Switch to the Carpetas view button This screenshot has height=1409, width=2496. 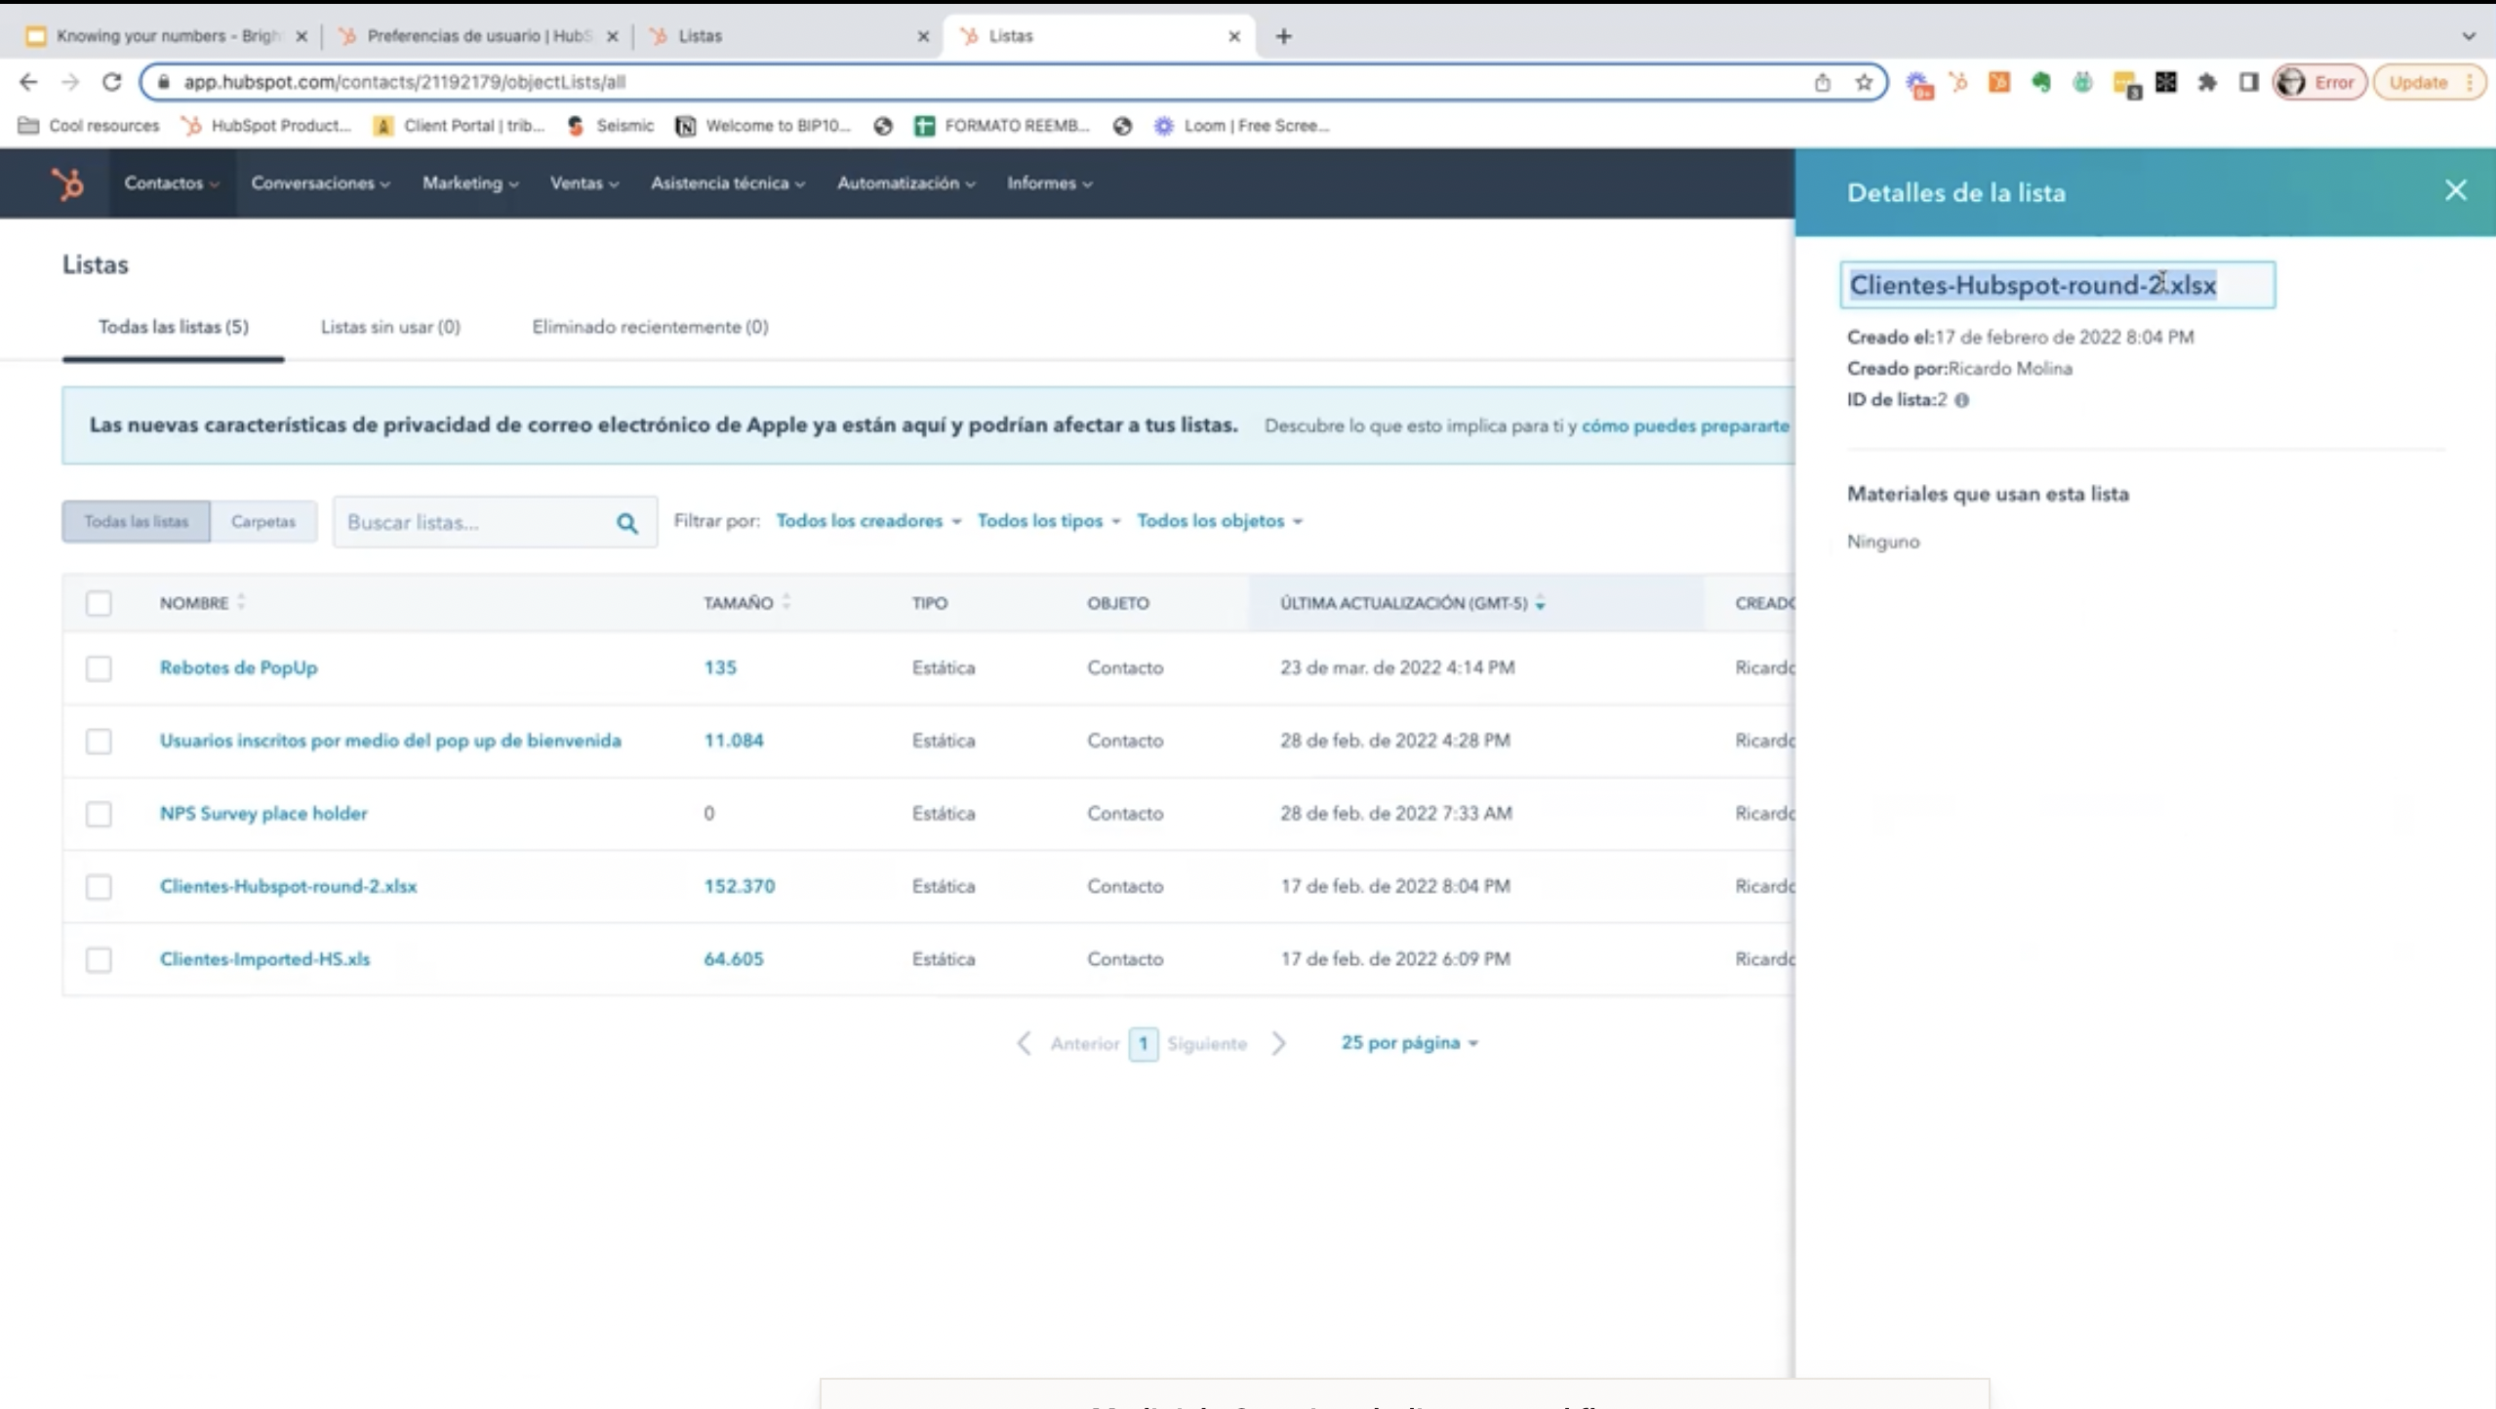pos(262,522)
